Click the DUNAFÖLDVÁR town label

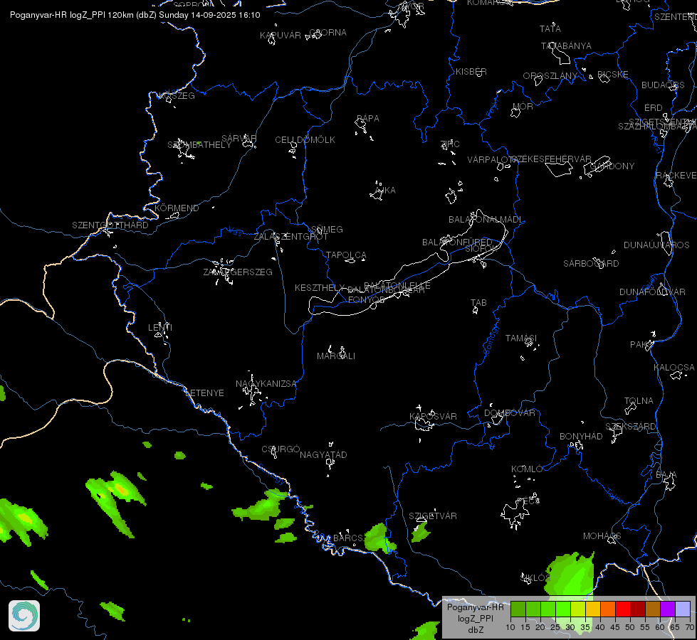pos(653,292)
